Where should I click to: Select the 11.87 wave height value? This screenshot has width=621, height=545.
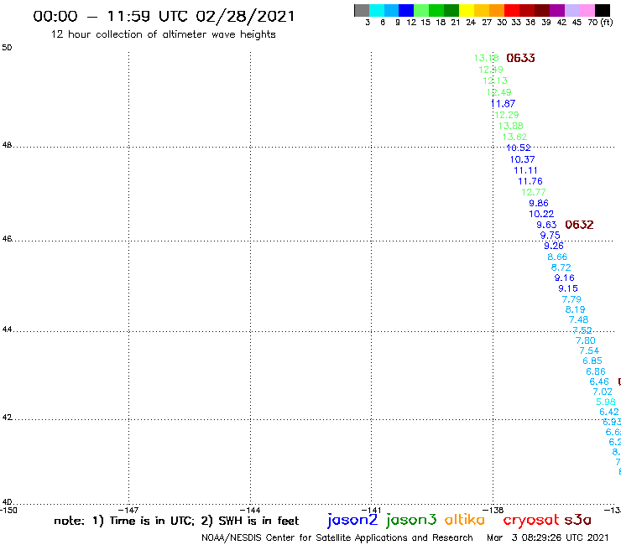(x=503, y=104)
